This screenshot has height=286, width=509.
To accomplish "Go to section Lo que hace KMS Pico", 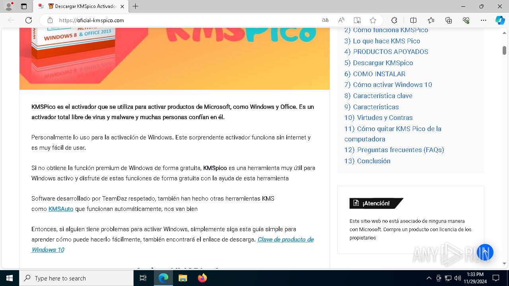I will [382, 41].
